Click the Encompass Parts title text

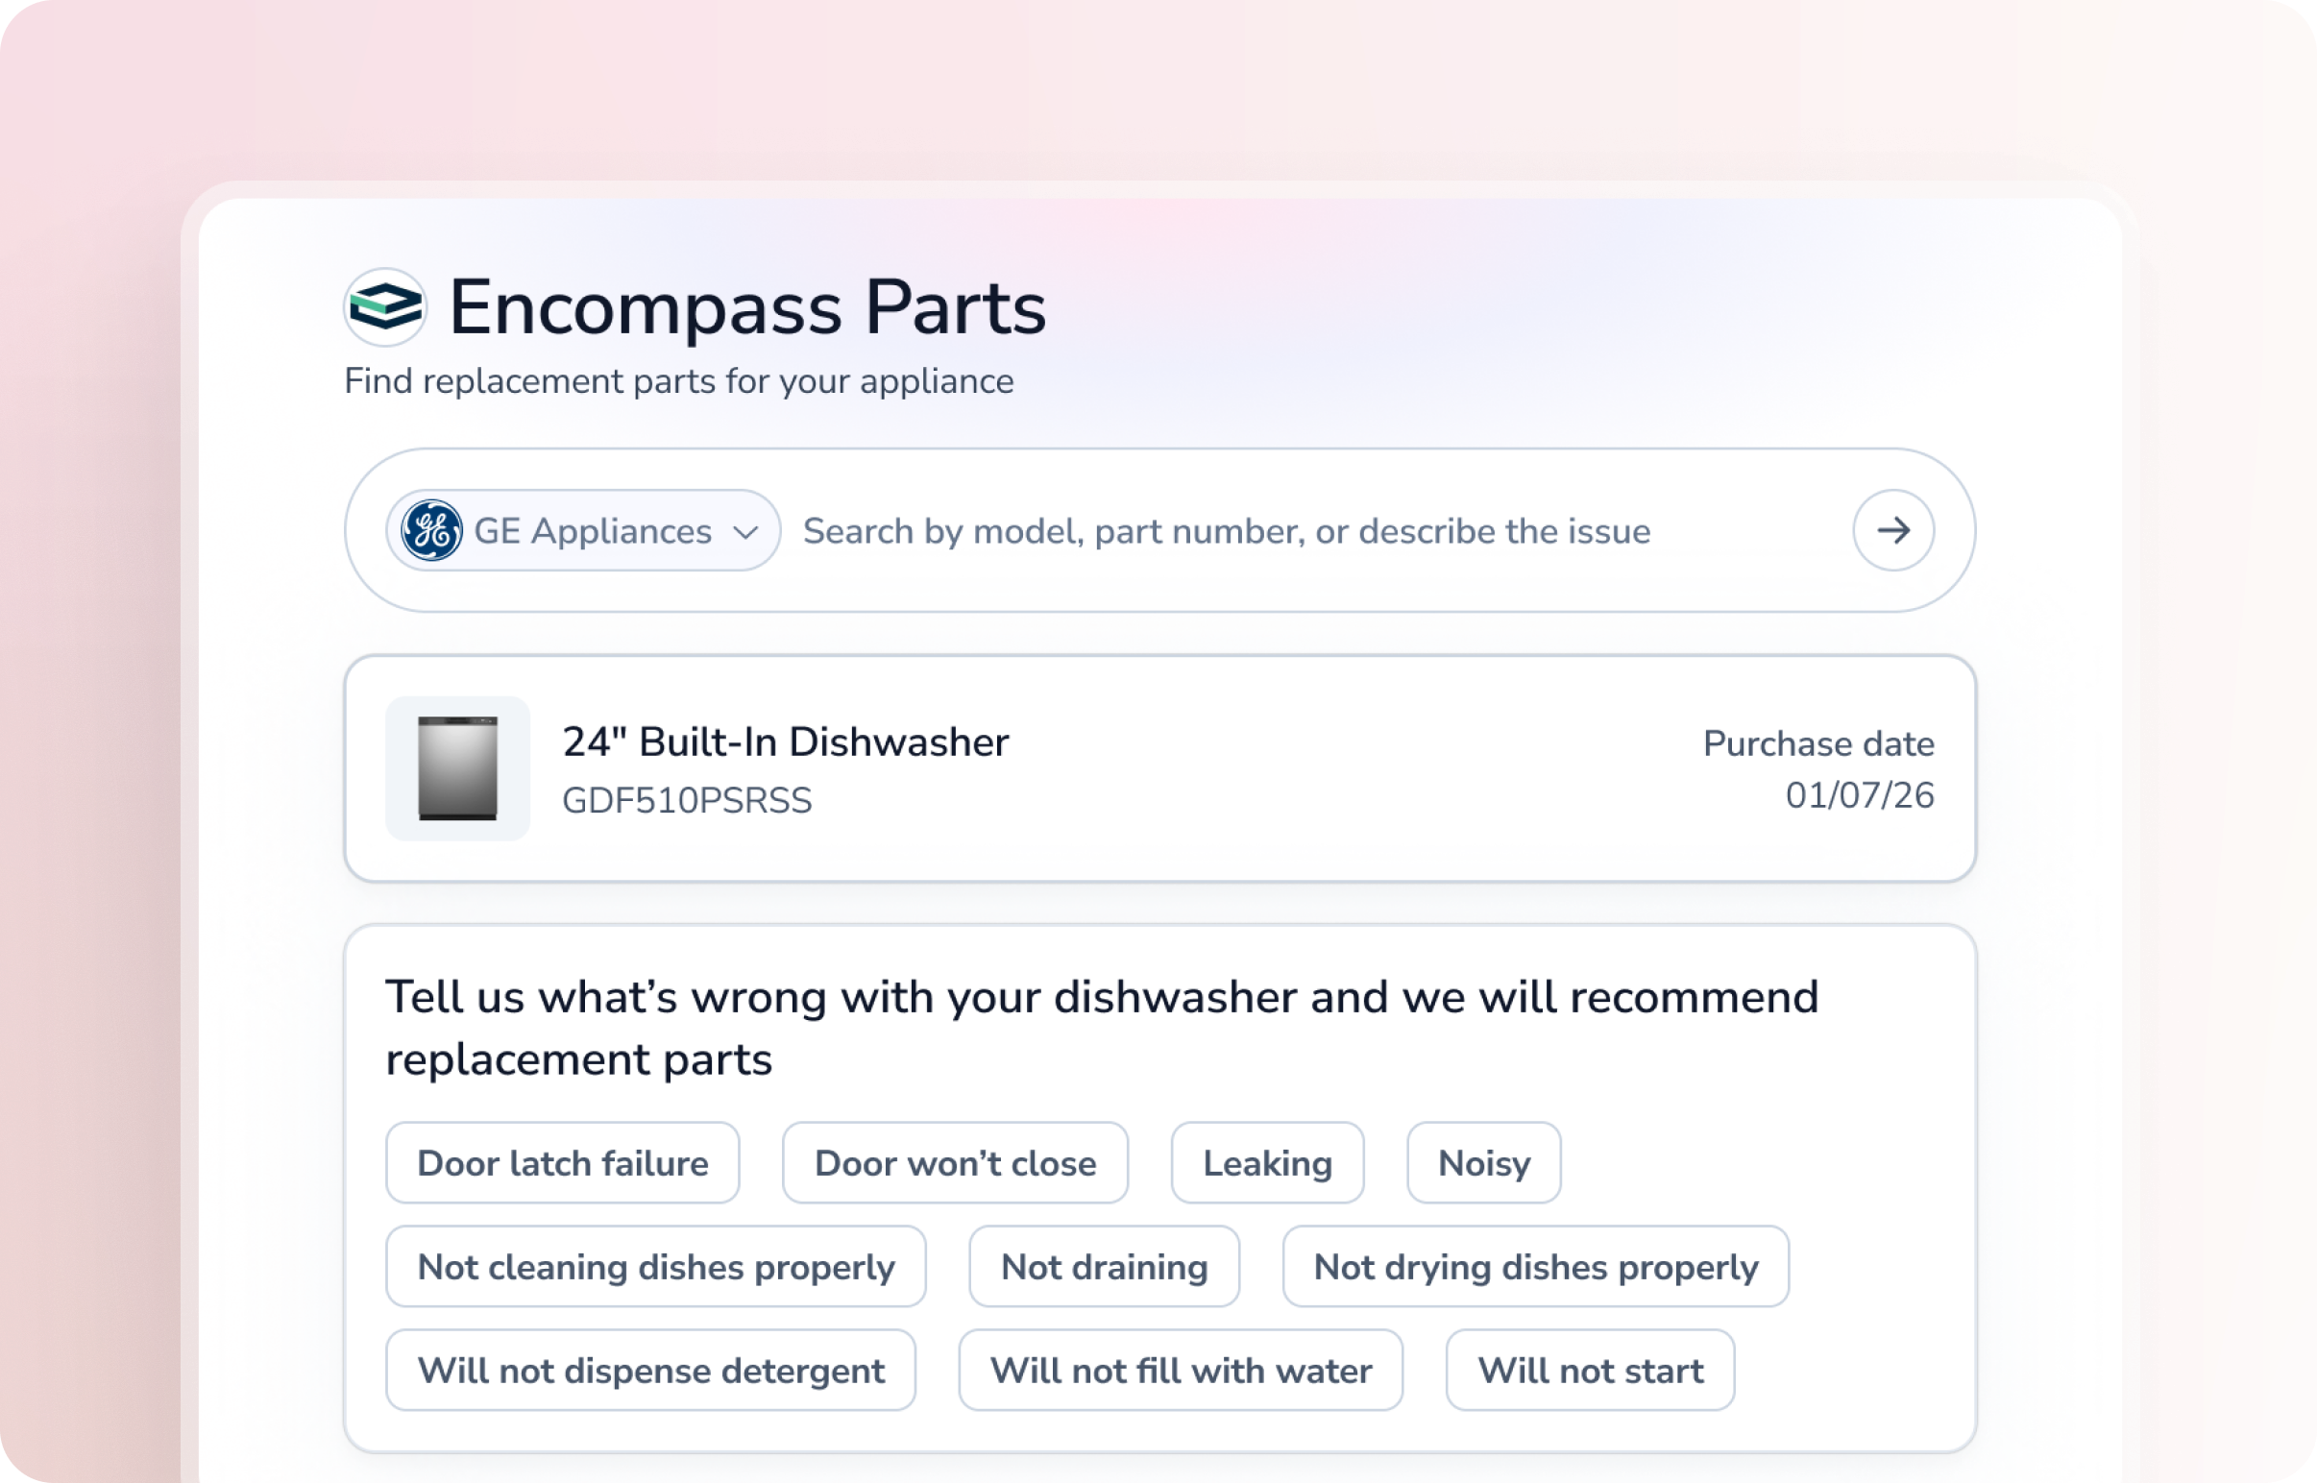[x=747, y=308]
